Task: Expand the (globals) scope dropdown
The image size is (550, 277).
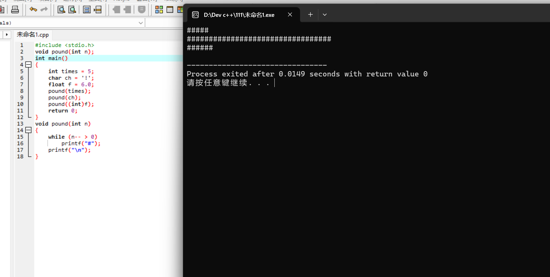Action: click(140, 23)
